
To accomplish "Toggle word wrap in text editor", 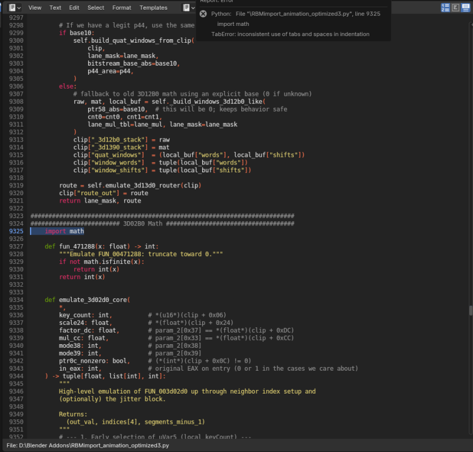I will [456, 7].
